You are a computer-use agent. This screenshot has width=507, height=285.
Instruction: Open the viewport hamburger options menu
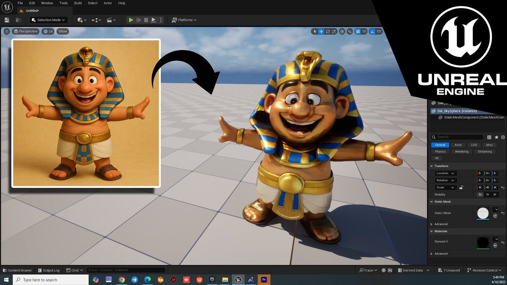(x=7, y=31)
